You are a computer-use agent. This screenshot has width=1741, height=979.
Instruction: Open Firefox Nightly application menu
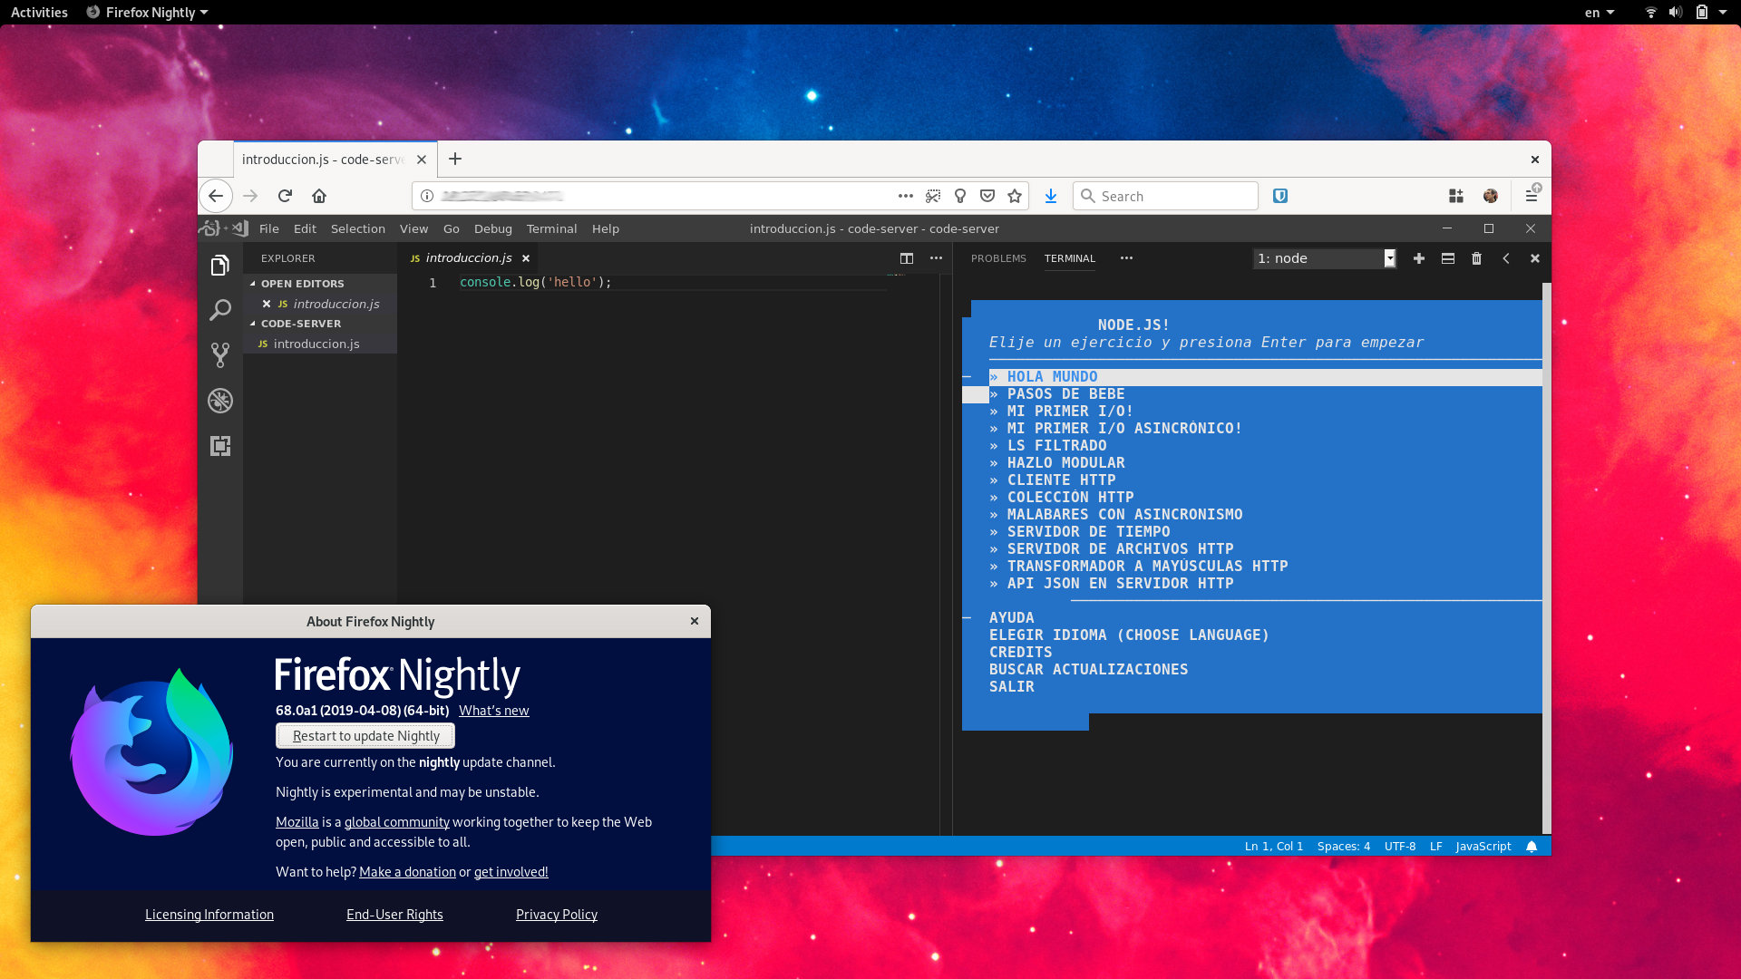pos(147,13)
